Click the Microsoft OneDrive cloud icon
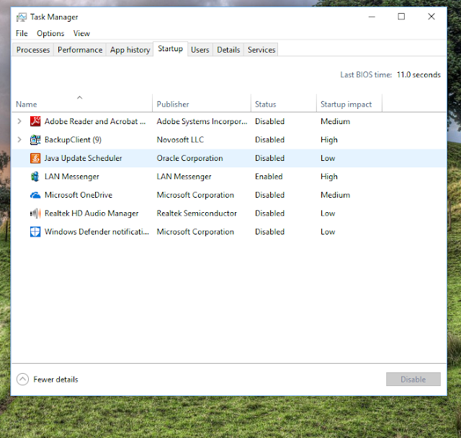 pyautogui.click(x=35, y=195)
